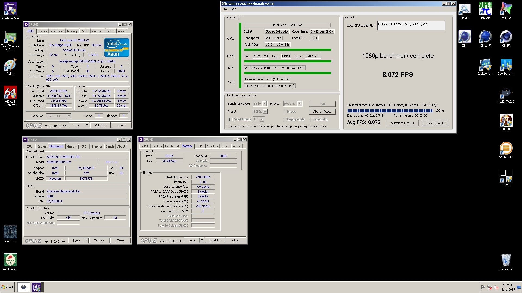Click the BIOS Version 4801 field
The image size is (522, 293).
pyautogui.click(x=86, y=196)
